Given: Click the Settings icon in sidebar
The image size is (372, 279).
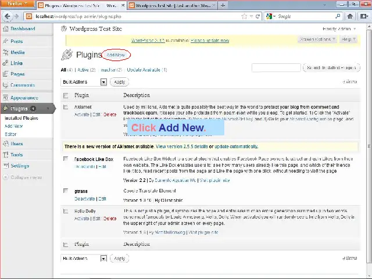Looking at the screenshot, I should click(5, 166).
